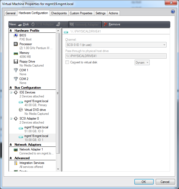Click the Memory module icon
This screenshot has width=179, height=189.
(16, 54)
